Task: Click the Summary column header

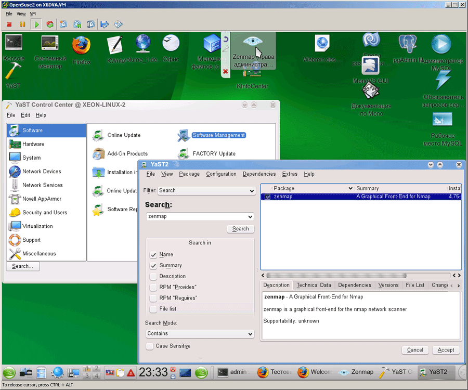Action: [x=368, y=188]
